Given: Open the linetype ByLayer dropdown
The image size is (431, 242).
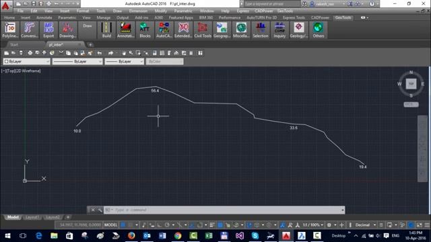Looking at the screenshot, I should click(x=77, y=61).
